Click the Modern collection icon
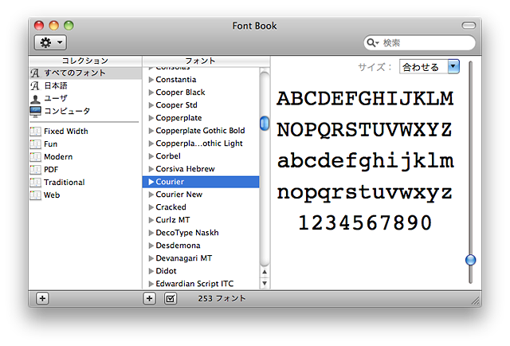The height and width of the screenshot is (346, 510). point(35,156)
